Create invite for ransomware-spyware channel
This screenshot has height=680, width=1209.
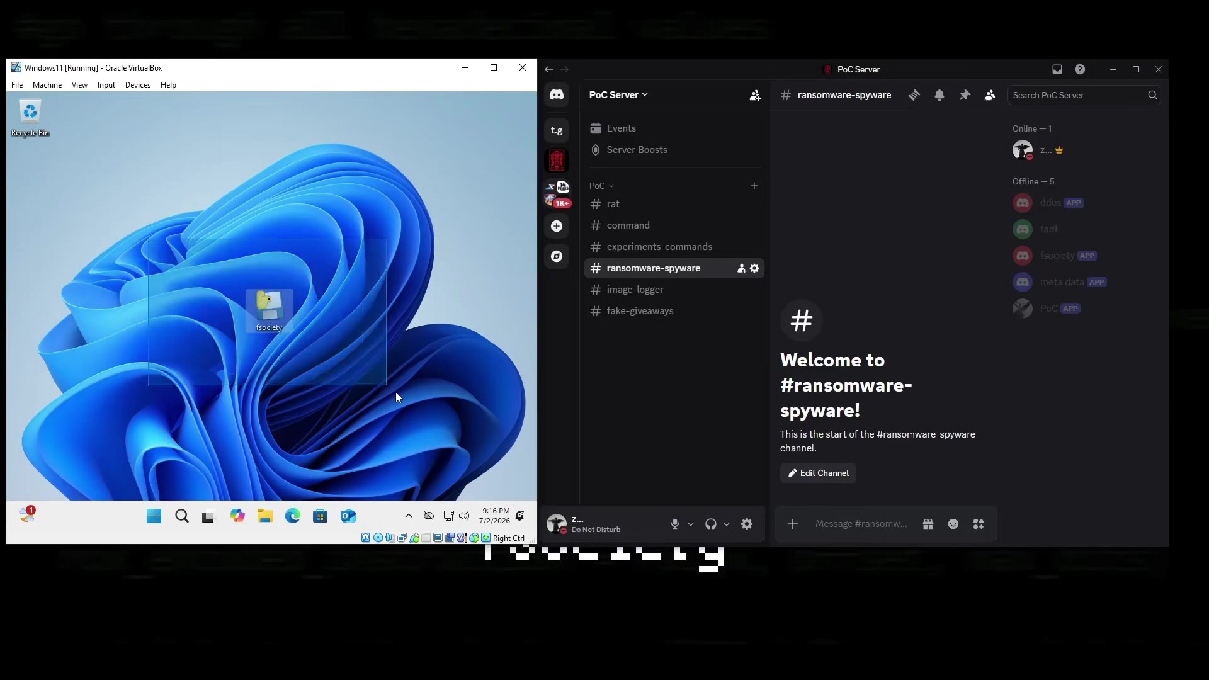click(742, 268)
